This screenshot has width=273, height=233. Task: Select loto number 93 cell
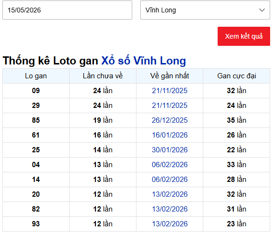pyautogui.click(x=36, y=224)
